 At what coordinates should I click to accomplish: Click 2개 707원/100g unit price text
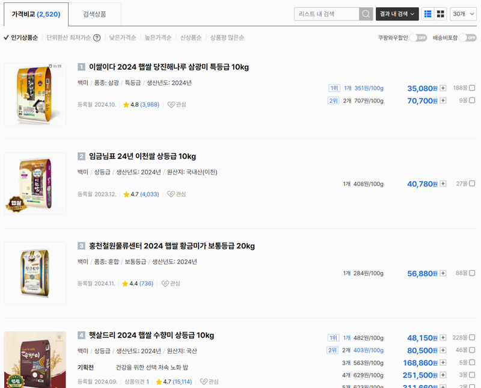[363, 100]
